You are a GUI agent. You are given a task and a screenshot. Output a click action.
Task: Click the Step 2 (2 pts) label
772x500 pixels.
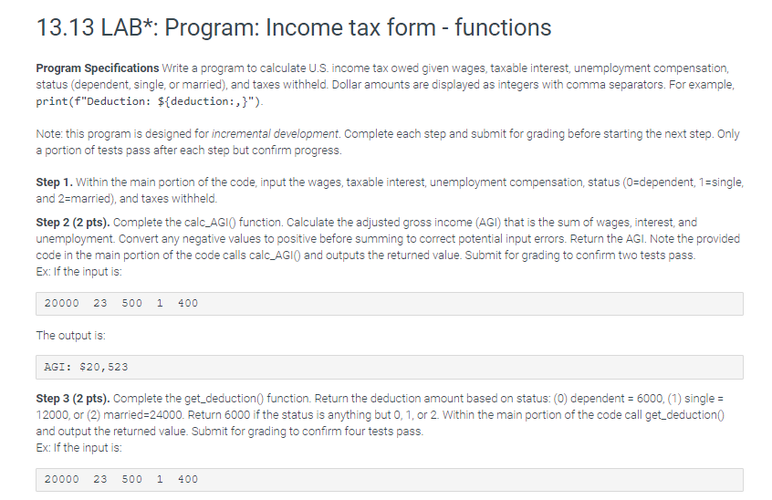(x=73, y=223)
